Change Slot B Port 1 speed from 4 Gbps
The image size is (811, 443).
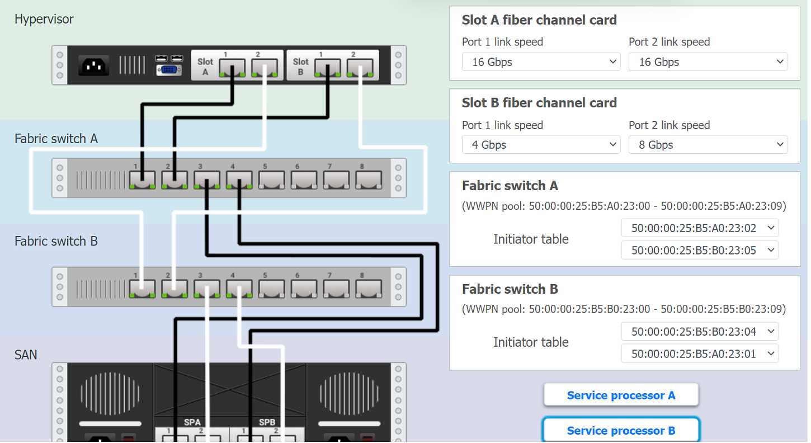(541, 145)
